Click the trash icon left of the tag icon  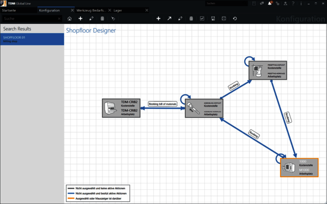point(102,18)
